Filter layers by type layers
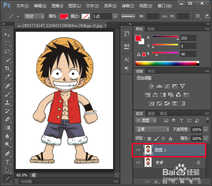212x186 pixels. point(181,120)
